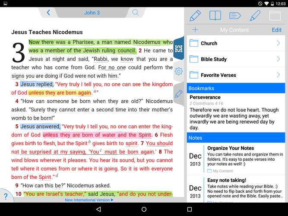Viewport: 288px width, 216px height.
Task: Tap the My Content panel title
Action: (234, 30)
